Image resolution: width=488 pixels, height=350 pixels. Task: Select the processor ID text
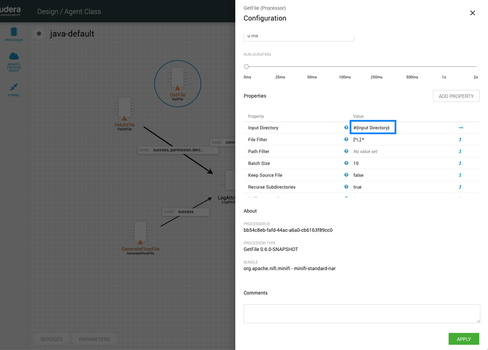tap(288, 230)
